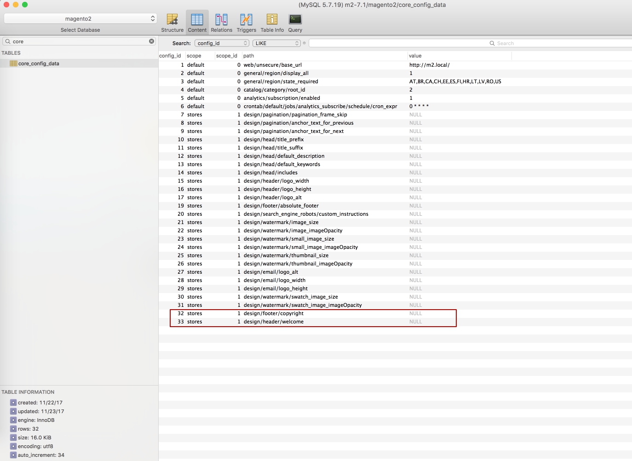The height and width of the screenshot is (461, 632).
Task: Clear the table filter text
Action: click(151, 41)
